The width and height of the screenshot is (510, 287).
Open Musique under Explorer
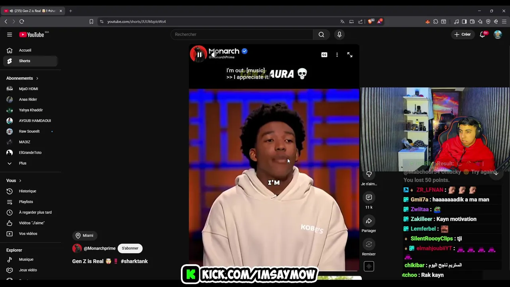click(30, 259)
